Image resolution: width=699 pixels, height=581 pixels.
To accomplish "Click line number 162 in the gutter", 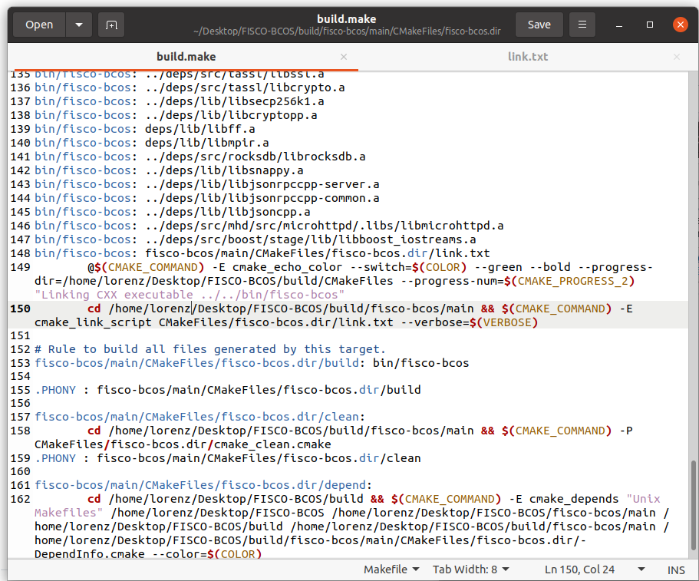I will pos(21,499).
